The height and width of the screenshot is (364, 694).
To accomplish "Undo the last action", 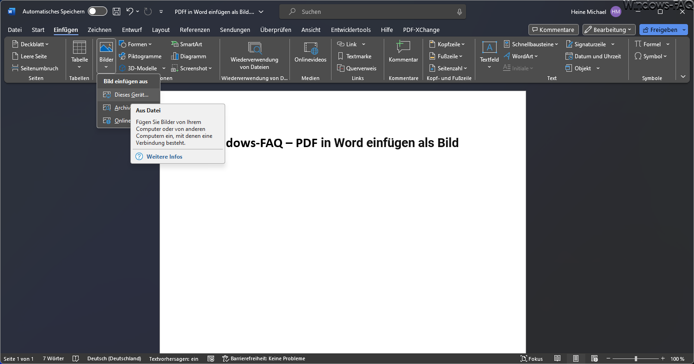I will tap(130, 12).
